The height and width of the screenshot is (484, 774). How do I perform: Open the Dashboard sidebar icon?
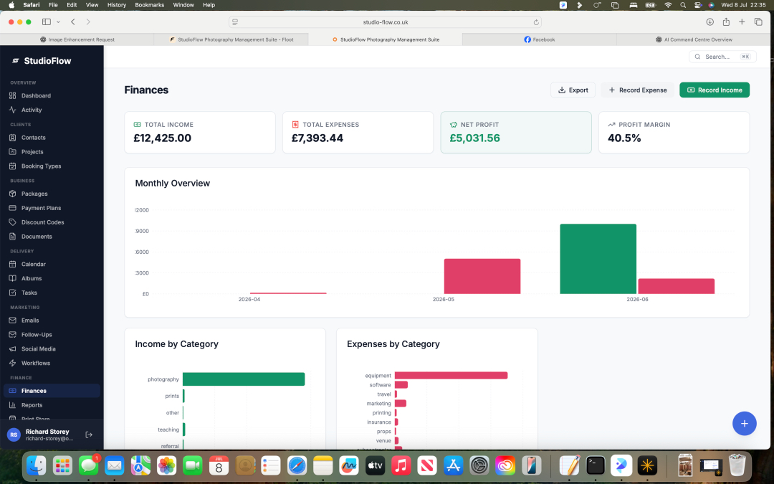13,95
